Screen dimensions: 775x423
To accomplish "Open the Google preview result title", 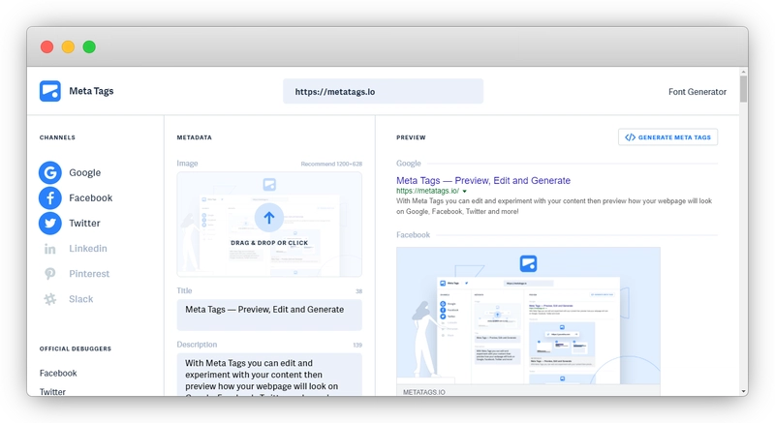I will (483, 181).
